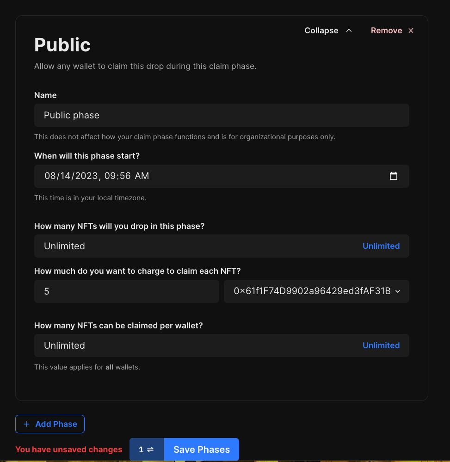Click 'You have unsaved changes' warning

pyautogui.click(x=68, y=450)
